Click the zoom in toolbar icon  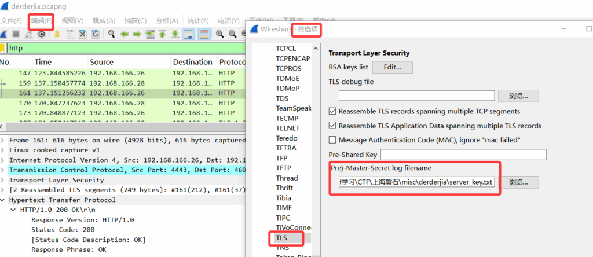pyautogui.click(x=220, y=35)
